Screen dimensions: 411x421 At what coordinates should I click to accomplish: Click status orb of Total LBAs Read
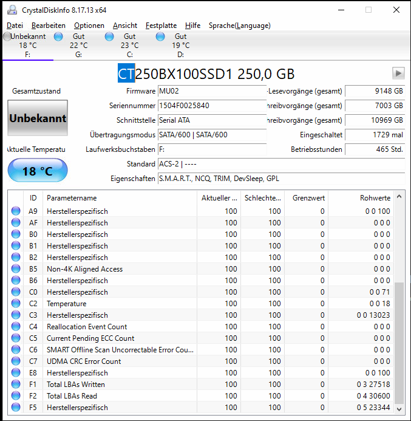coord(16,395)
